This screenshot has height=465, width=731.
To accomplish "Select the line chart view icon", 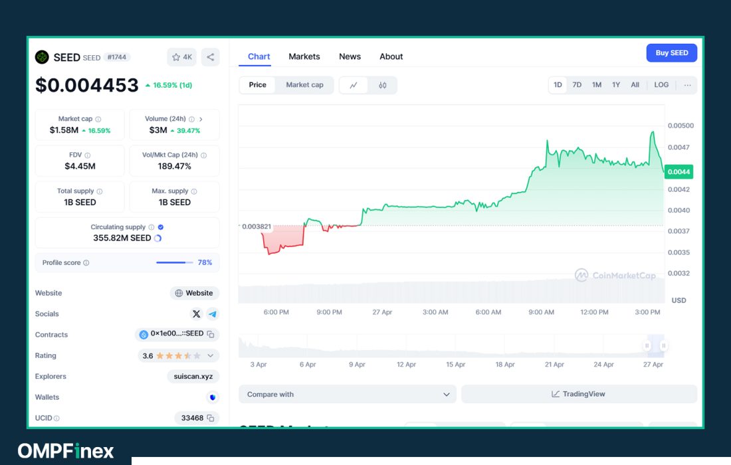I will click(x=354, y=85).
